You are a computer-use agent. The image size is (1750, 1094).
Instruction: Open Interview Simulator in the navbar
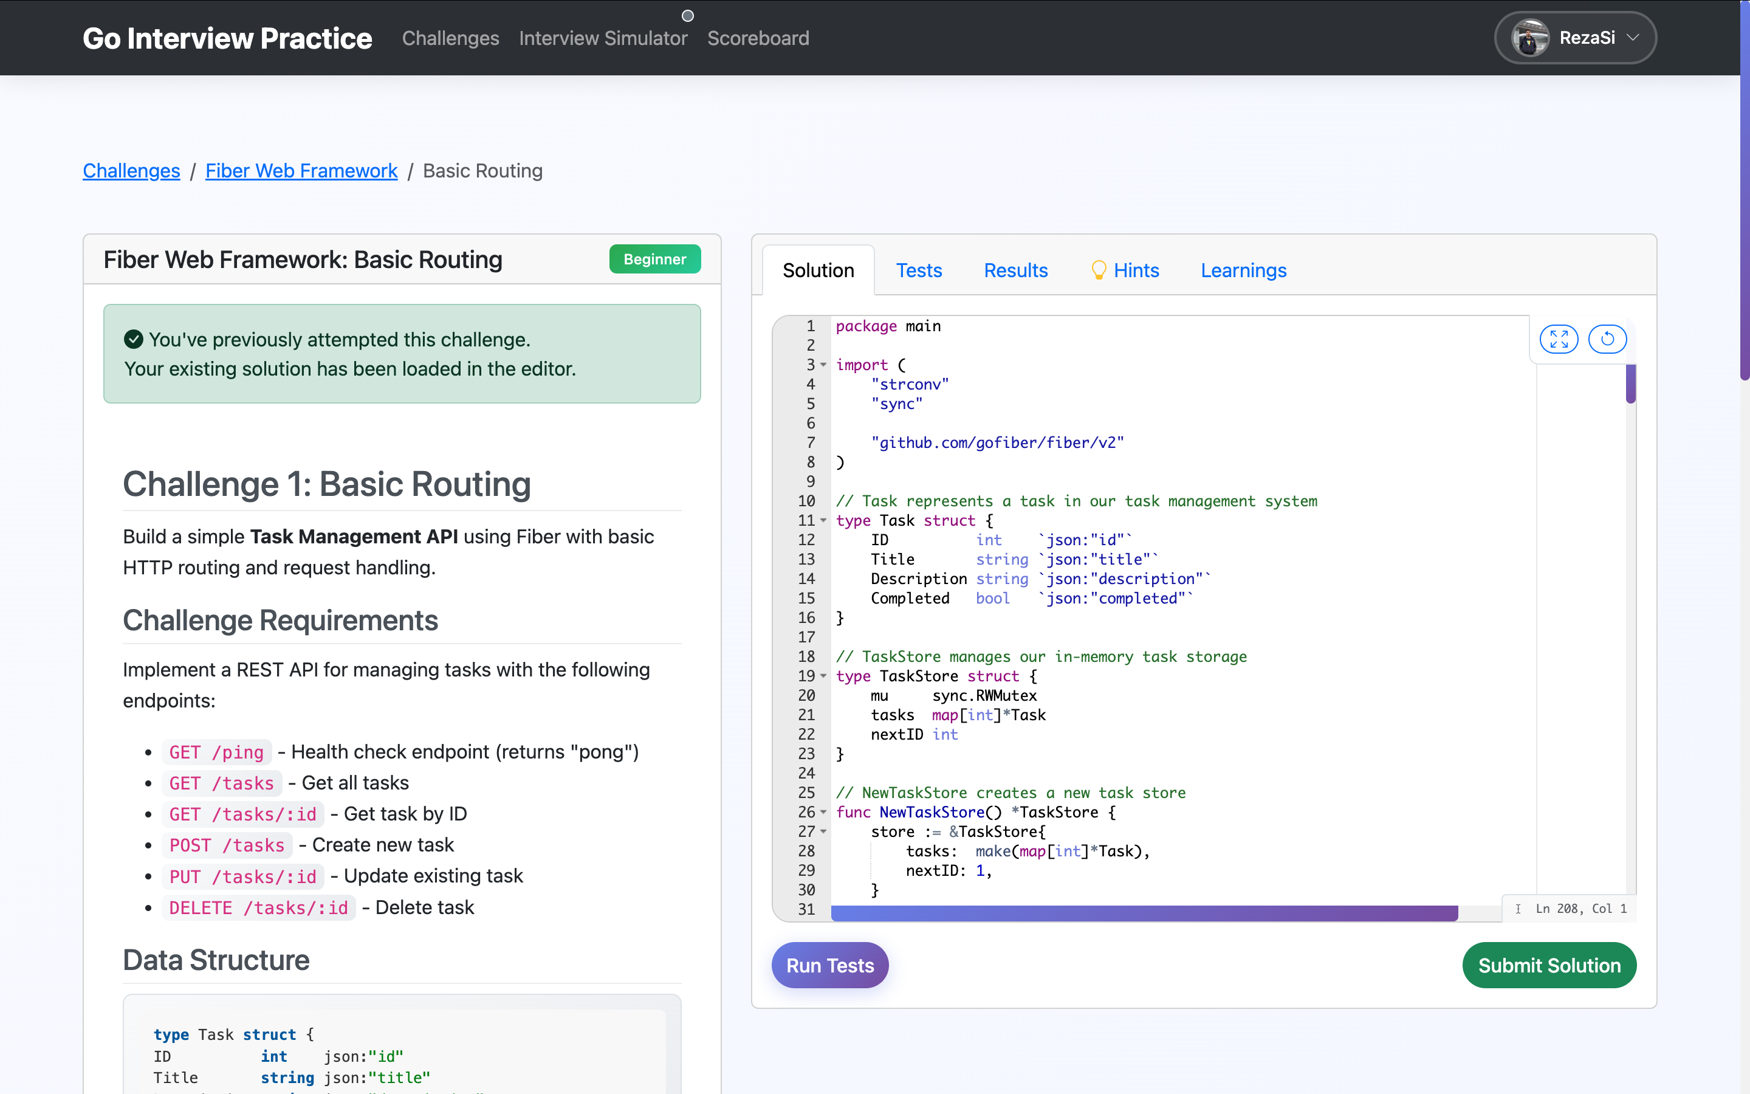[x=602, y=38]
